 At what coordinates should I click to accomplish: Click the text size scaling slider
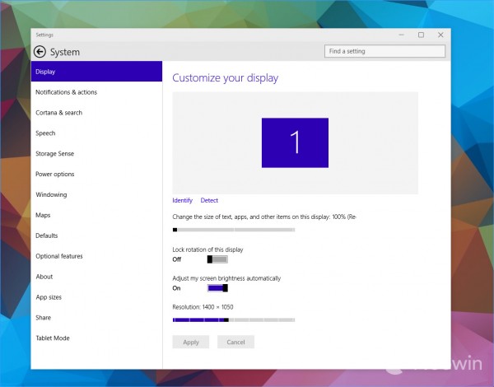tap(234, 230)
